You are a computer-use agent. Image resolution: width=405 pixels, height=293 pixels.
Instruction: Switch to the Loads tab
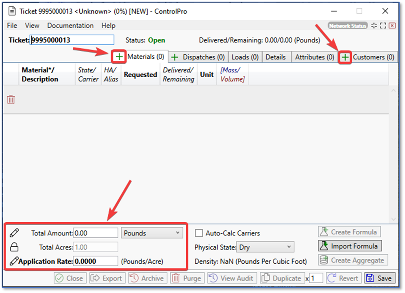click(x=245, y=57)
